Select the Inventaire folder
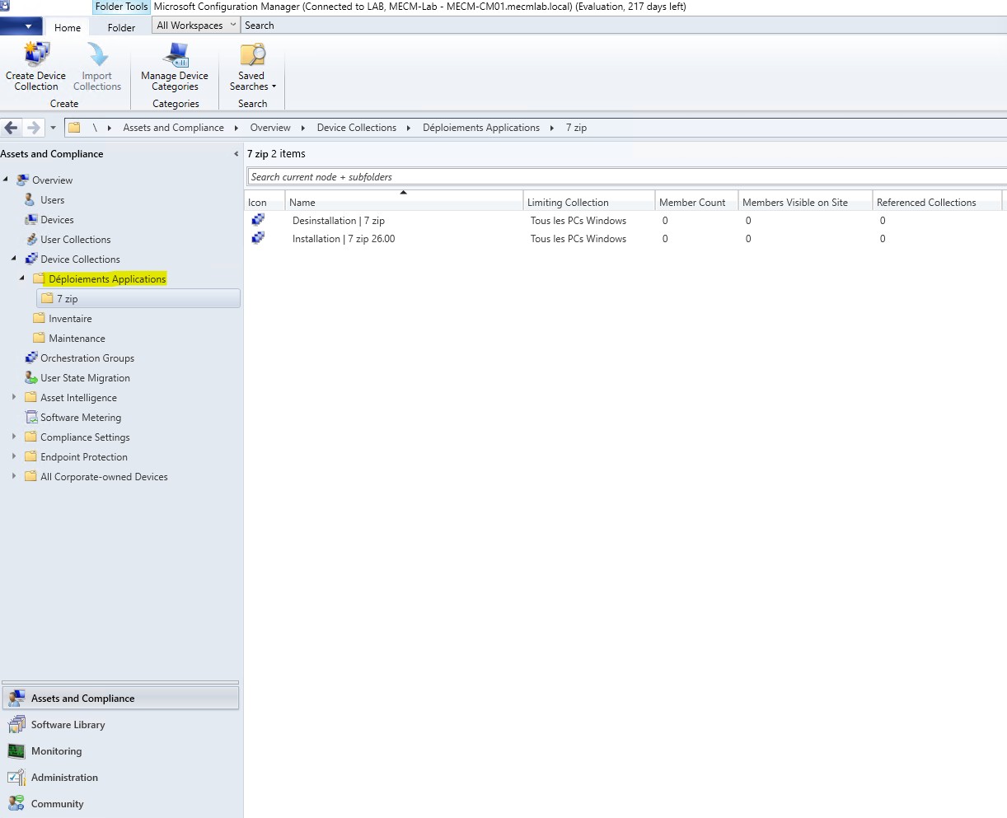 (70, 319)
